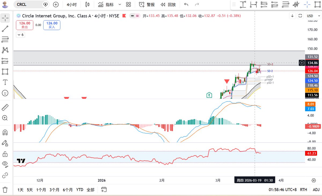Screen dimensions: 322x196
Task: Select the 3个月 date range
Action: coord(54,190)
